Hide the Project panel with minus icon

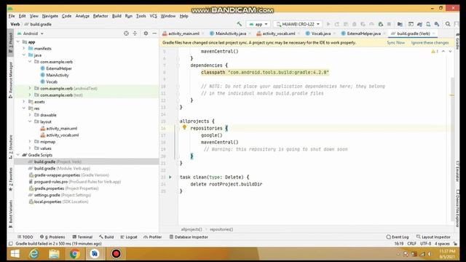154,33
